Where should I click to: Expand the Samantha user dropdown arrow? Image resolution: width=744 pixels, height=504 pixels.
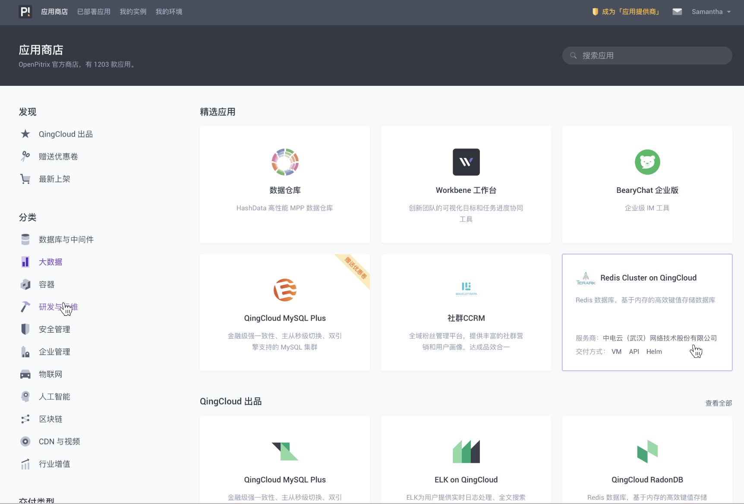729,12
